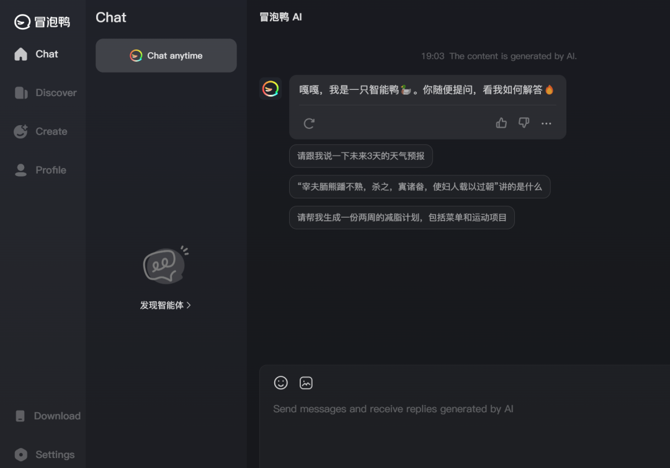Click the chat bubble illustration above 发现智能体
670x468 pixels.
[166, 265]
